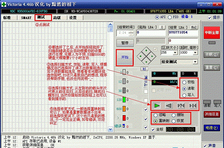Select the reverse scan arrow button
Screen dimensions: 224x148
[x=169, y=105]
